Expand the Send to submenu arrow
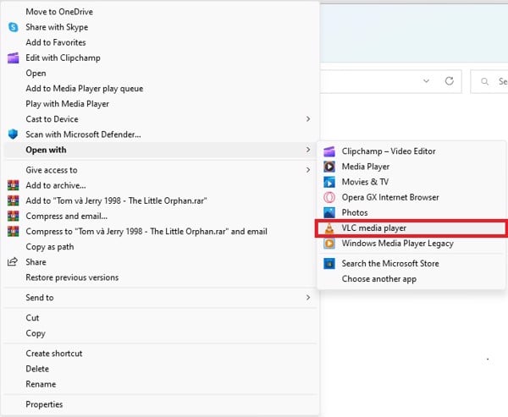 pos(308,297)
